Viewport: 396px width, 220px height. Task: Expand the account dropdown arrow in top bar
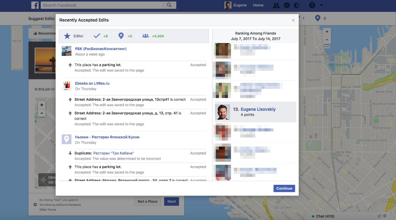click(321, 5)
